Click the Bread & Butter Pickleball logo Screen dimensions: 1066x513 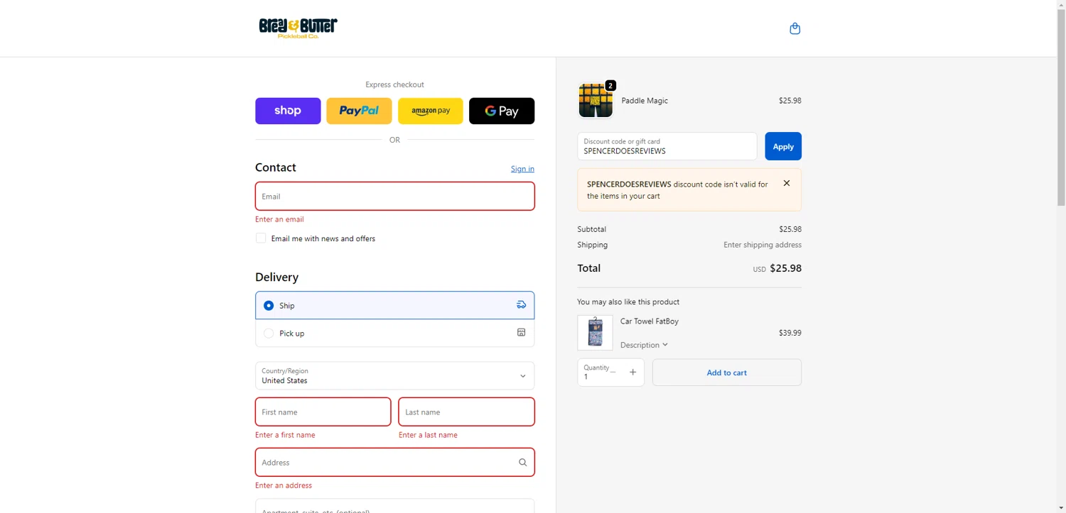[298, 28]
